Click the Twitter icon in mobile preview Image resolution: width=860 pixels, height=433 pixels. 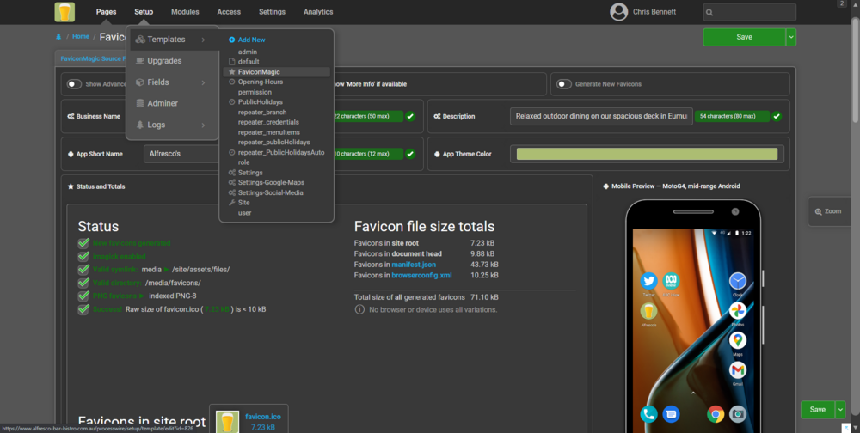point(648,281)
